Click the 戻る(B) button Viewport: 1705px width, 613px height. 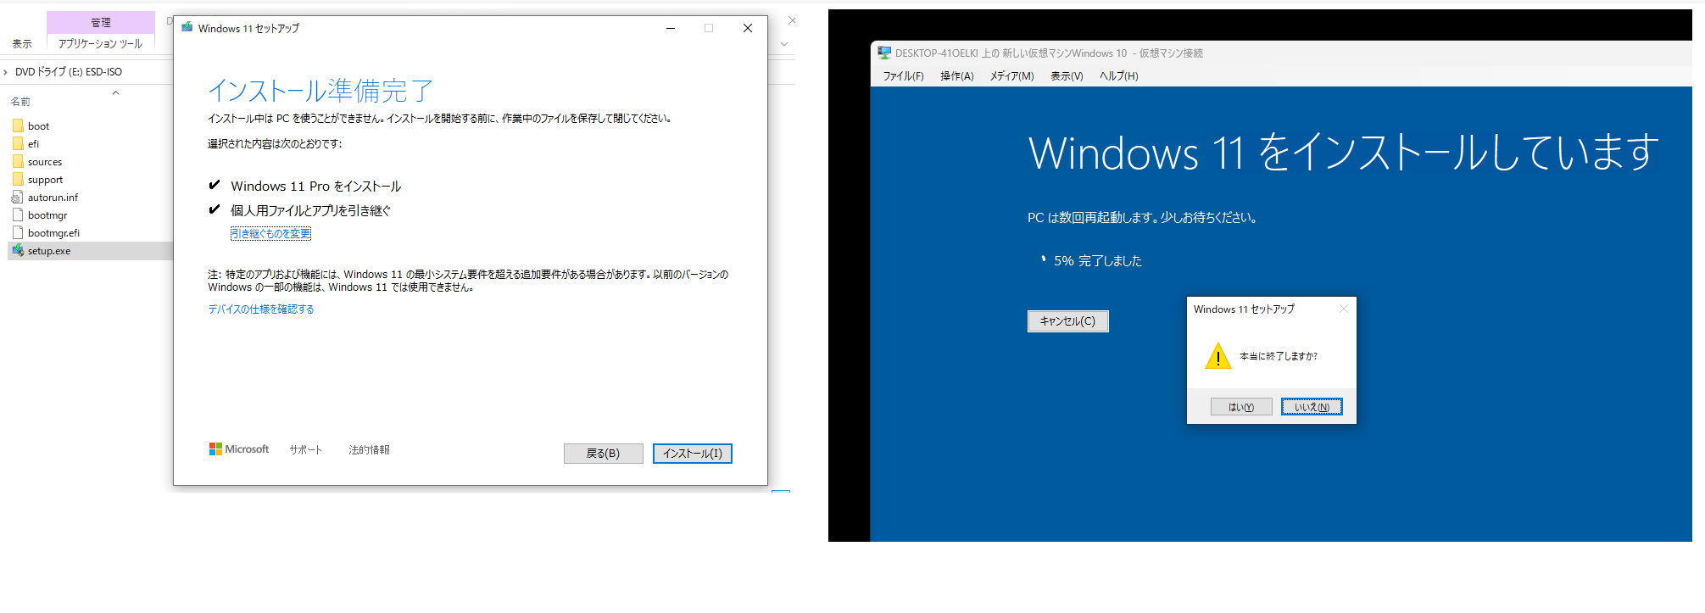(603, 454)
